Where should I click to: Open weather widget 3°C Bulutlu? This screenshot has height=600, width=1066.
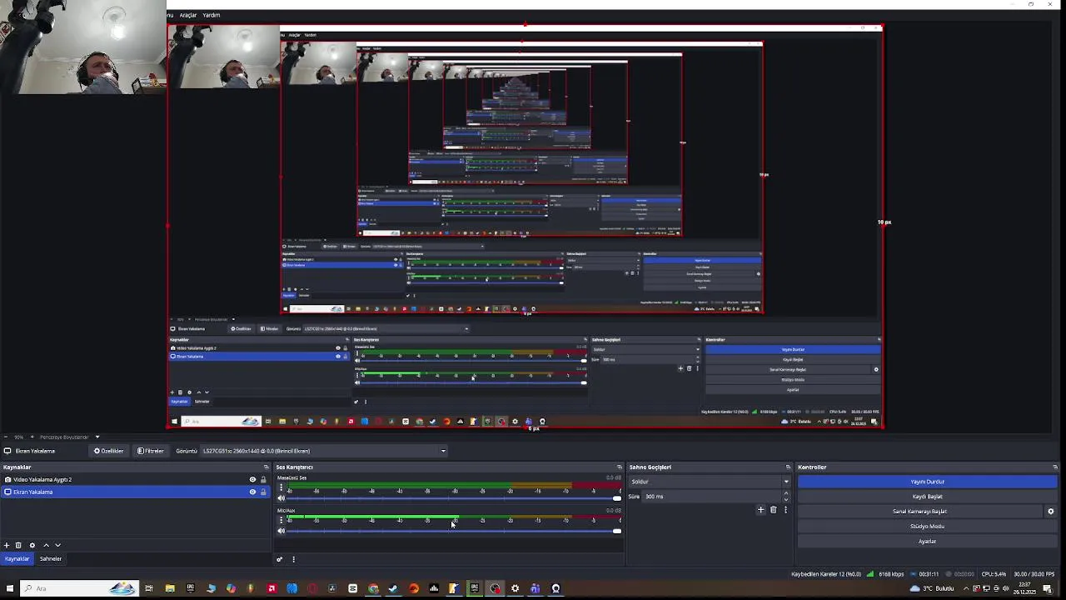pos(933,589)
